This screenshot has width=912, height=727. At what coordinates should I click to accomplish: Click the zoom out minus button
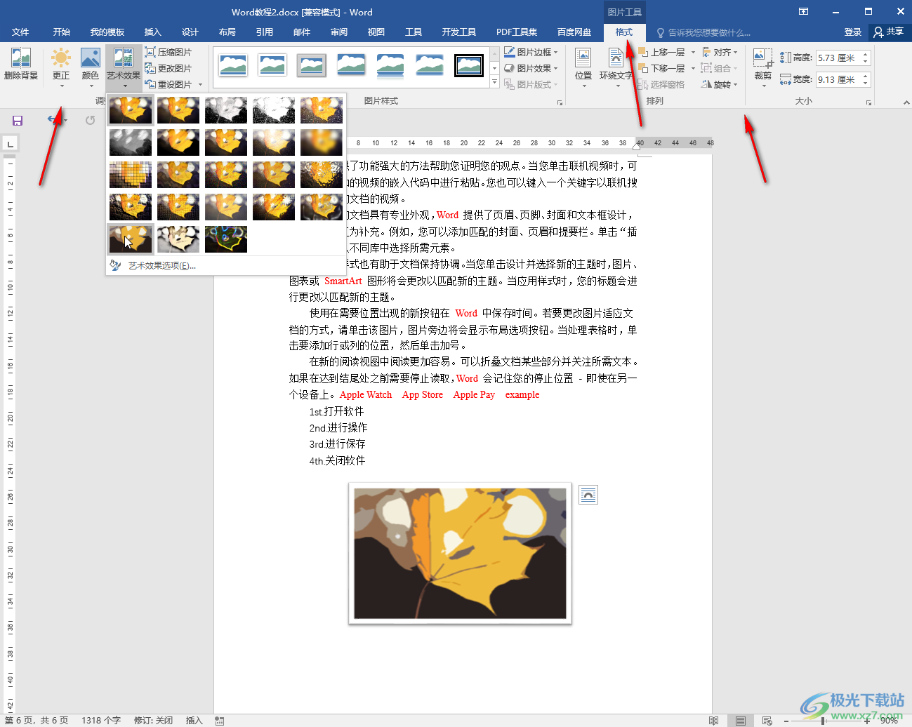coord(786,721)
